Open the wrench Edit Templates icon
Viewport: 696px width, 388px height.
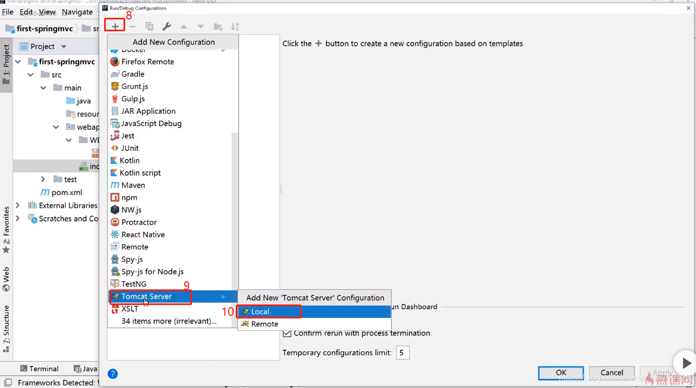pos(167,26)
